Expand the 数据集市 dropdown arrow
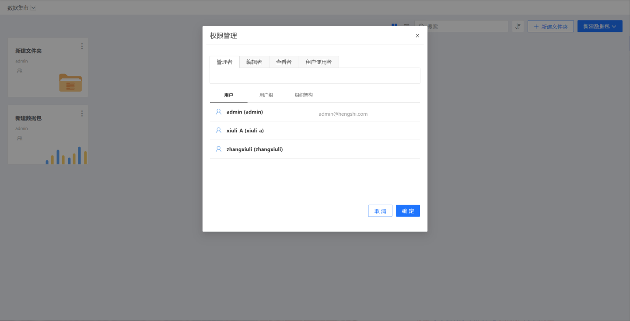 (34, 7)
